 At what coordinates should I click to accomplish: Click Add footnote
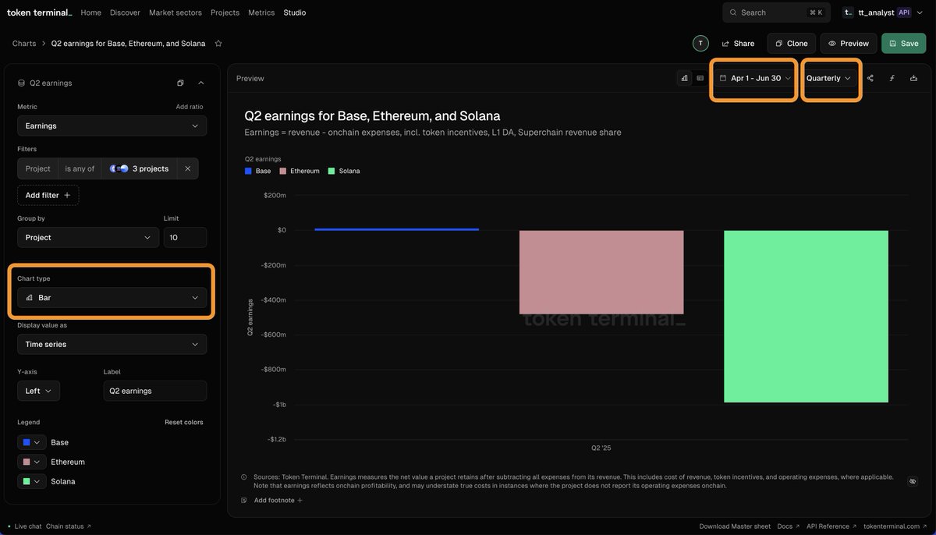278,500
